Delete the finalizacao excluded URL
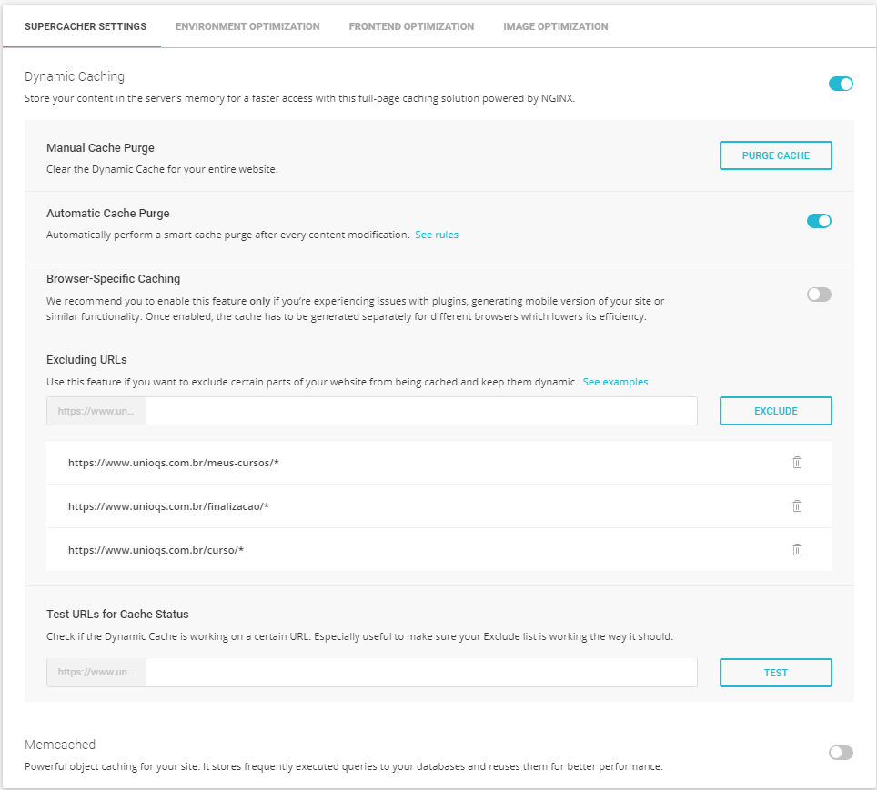The height and width of the screenshot is (790, 877). tap(797, 506)
